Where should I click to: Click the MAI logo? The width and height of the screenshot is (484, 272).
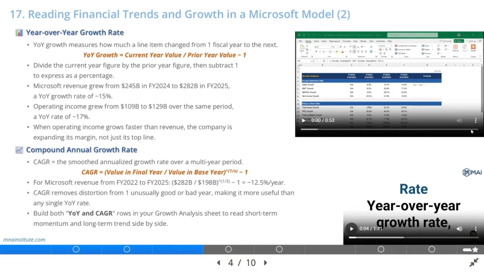tap(472, 172)
